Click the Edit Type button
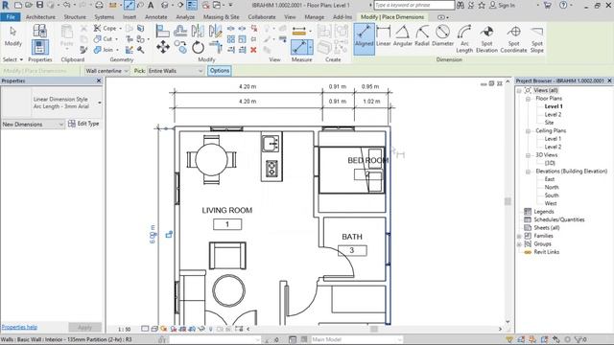Viewport: 614px width, 345px height. pyautogui.click(x=83, y=124)
